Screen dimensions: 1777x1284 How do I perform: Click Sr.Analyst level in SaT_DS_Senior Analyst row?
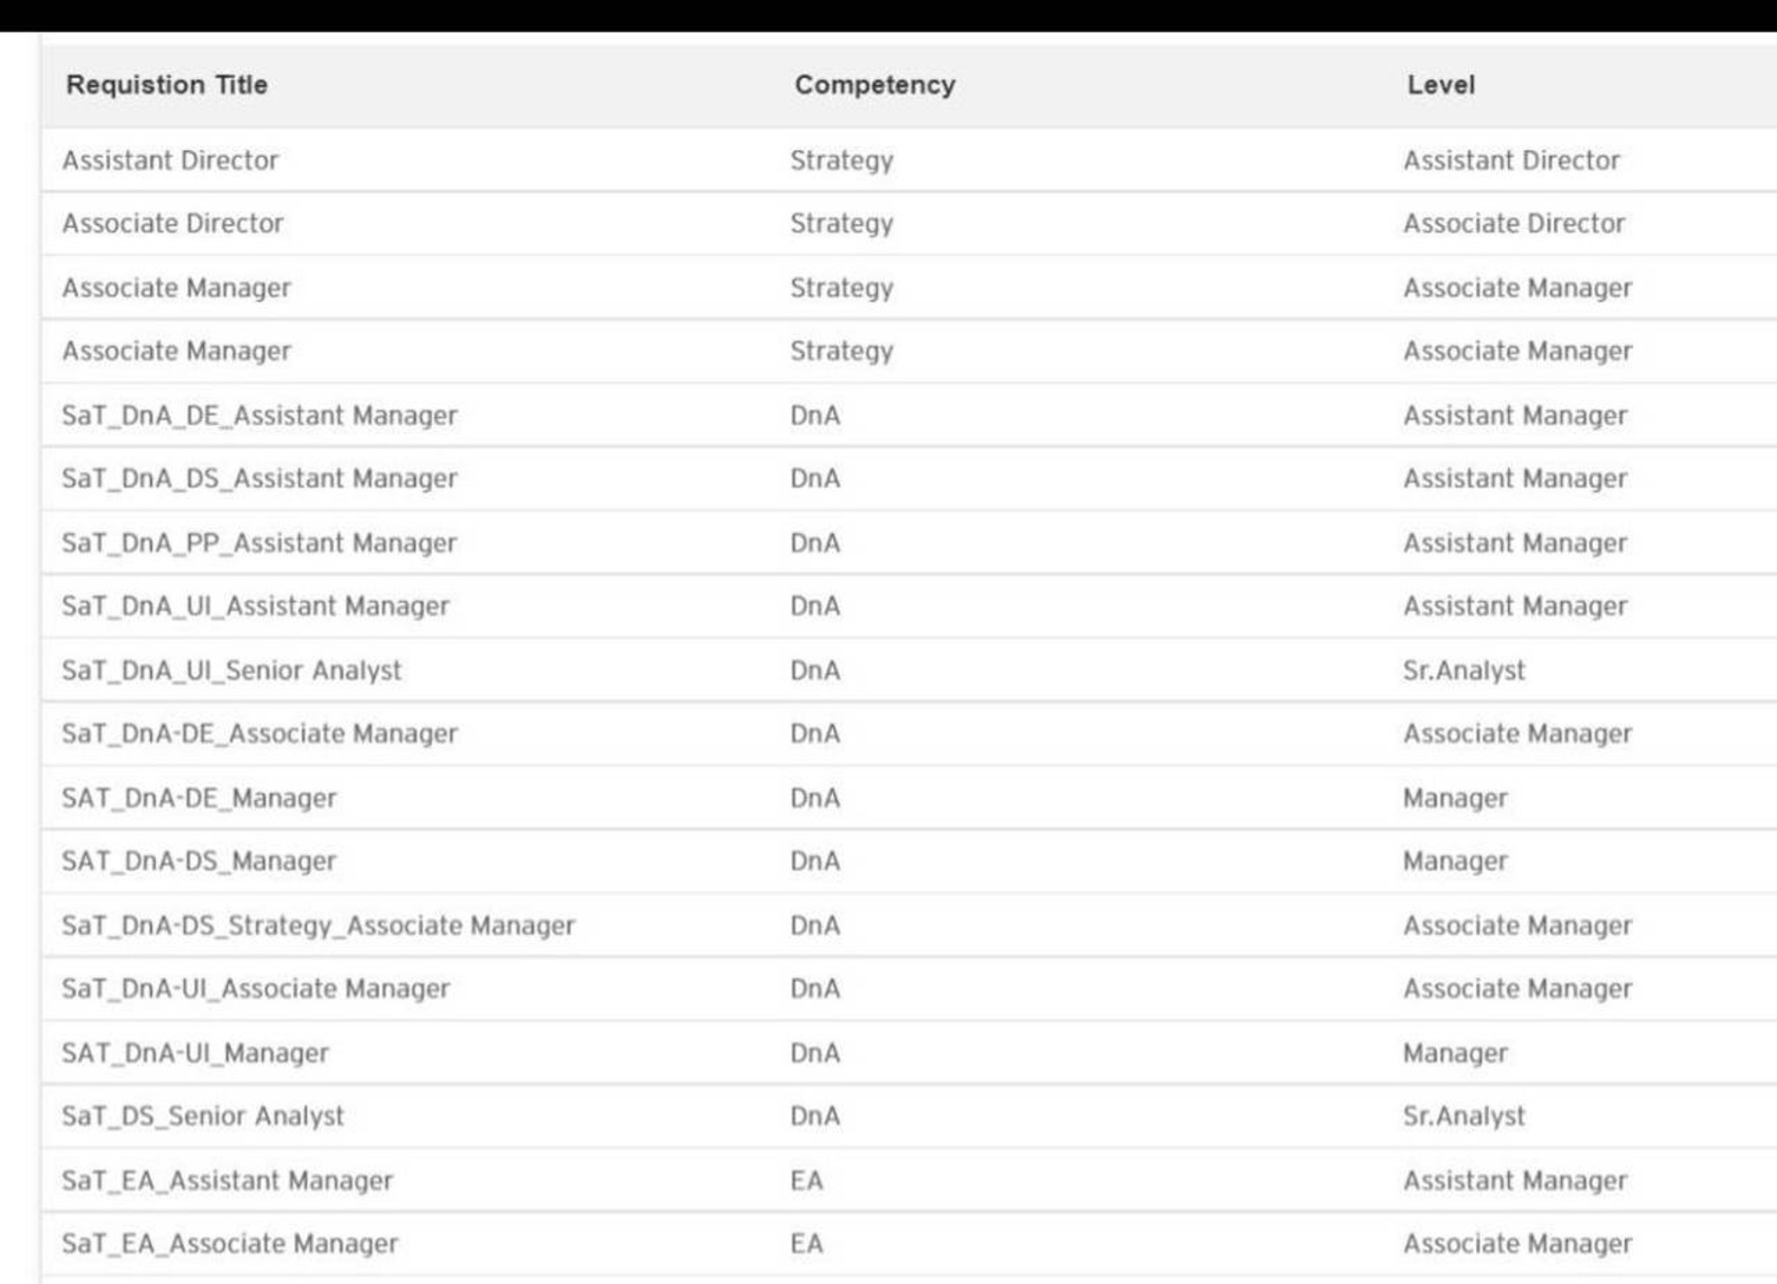click(1464, 1117)
